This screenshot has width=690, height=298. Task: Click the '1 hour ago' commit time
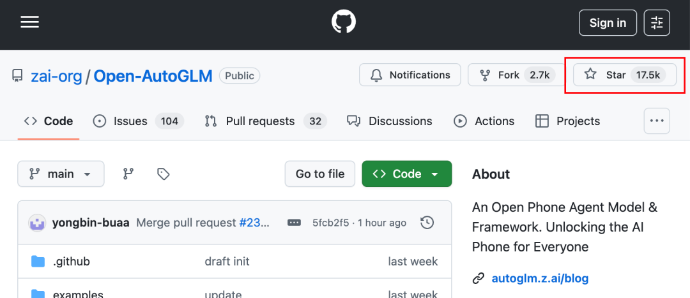coord(382,223)
